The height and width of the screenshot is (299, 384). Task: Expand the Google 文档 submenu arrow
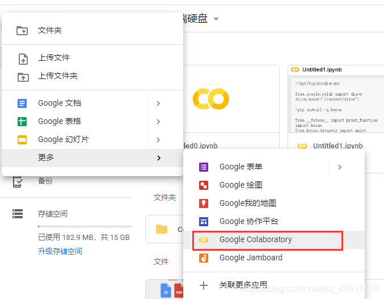click(158, 103)
